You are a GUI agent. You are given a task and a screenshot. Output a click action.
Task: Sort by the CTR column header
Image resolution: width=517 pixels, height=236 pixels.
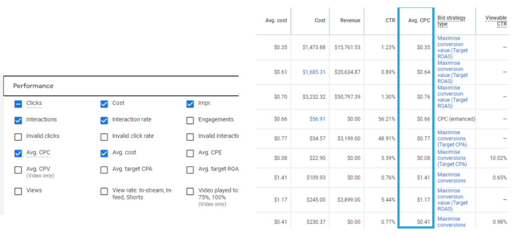tap(390, 20)
